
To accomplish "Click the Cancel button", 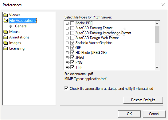I will tap(154, 114).
